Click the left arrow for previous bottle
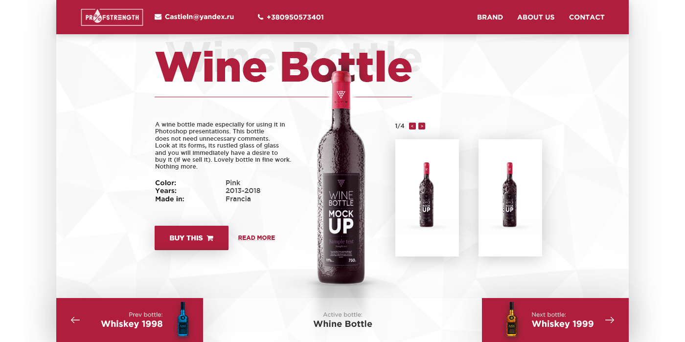Image resolution: width=685 pixels, height=342 pixels. click(x=75, y=320)
